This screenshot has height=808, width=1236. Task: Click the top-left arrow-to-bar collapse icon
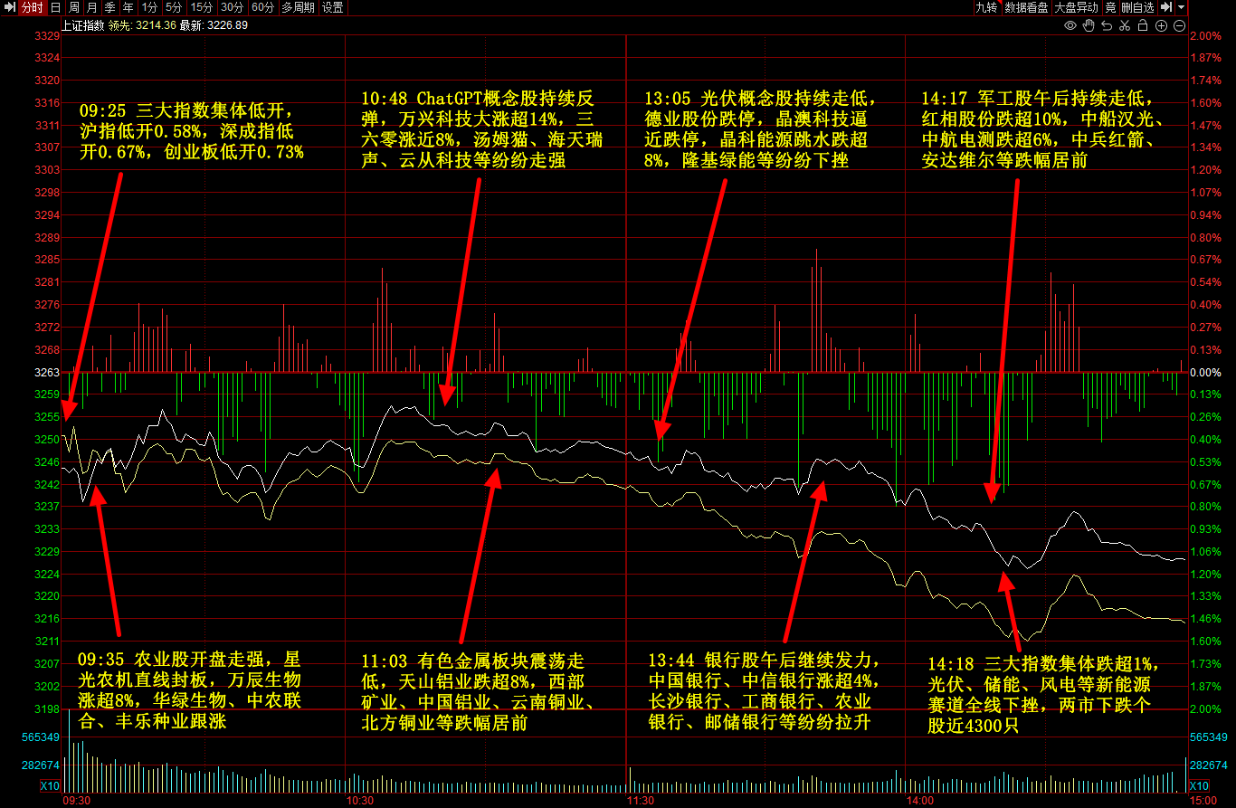[10, 7]
